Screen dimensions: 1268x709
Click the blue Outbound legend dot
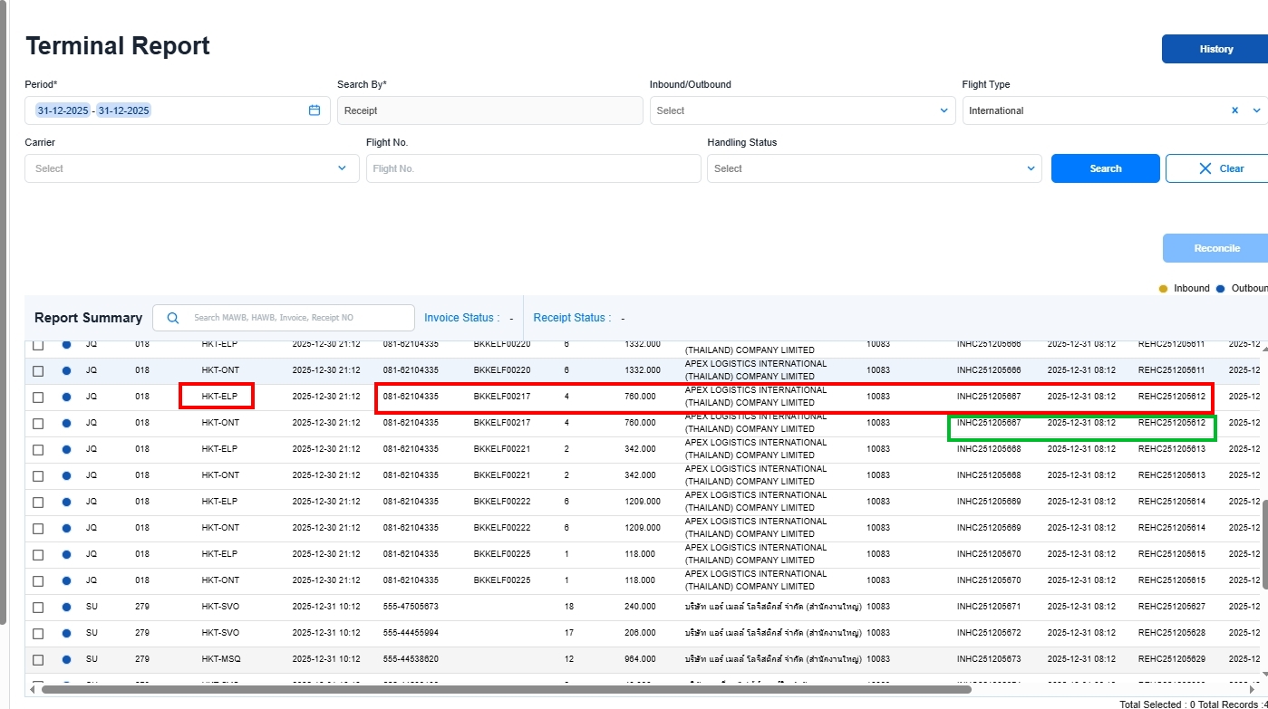pos(1220,289)
